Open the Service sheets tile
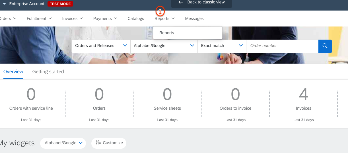This screenshot has width=348, height=153. pos(167,104)
